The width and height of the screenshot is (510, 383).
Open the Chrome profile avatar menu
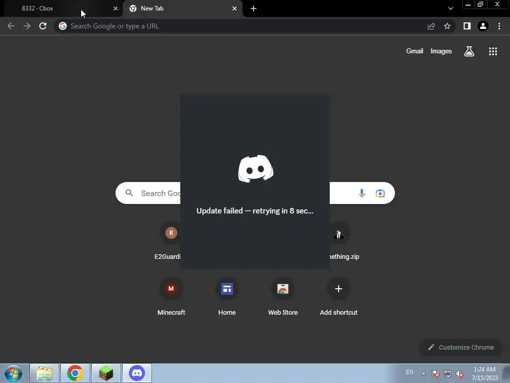click(x=483, y=26)
